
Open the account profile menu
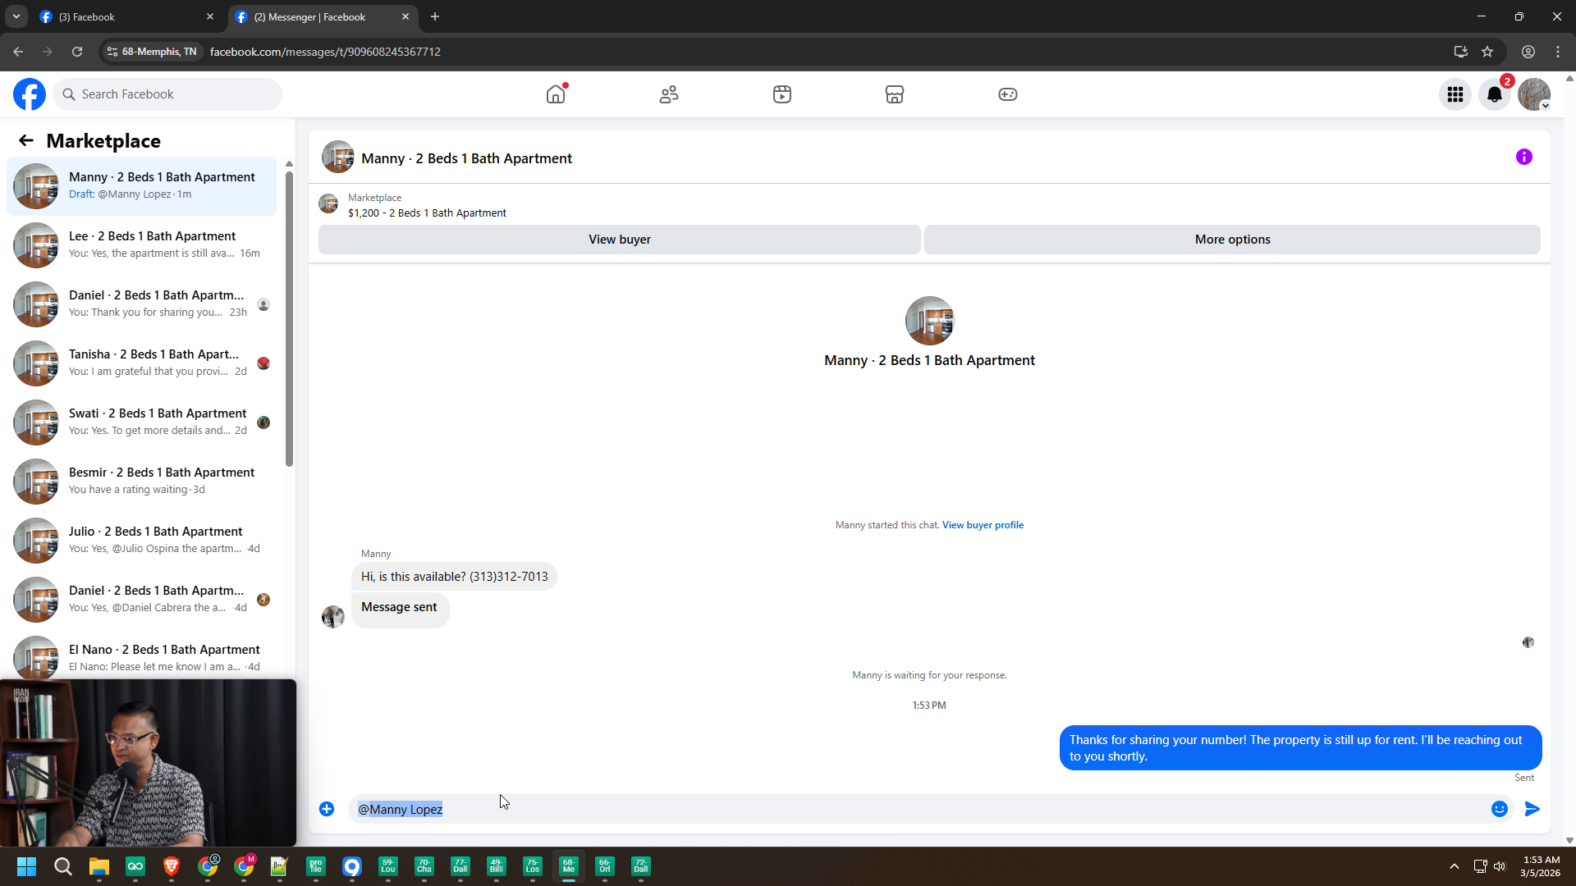[x=1534, y=94]
